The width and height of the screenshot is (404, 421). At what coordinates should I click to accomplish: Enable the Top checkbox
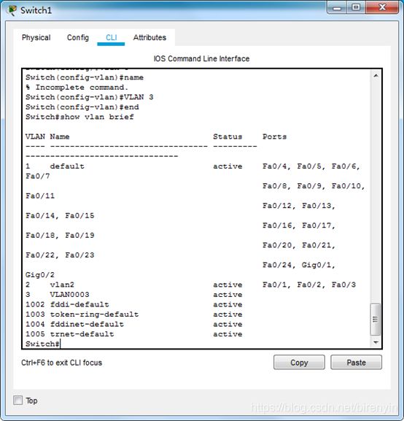[18, 401]
